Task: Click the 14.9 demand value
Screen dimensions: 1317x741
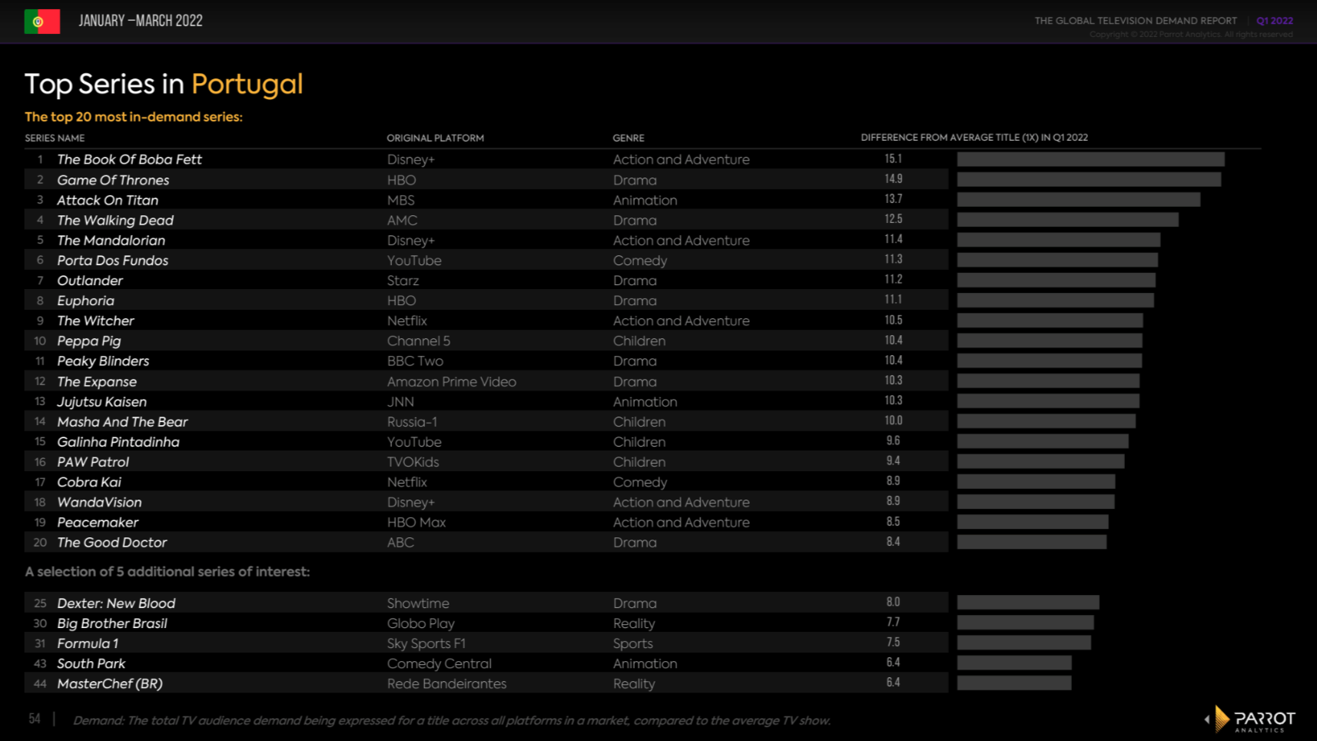Action: point(893,179)
